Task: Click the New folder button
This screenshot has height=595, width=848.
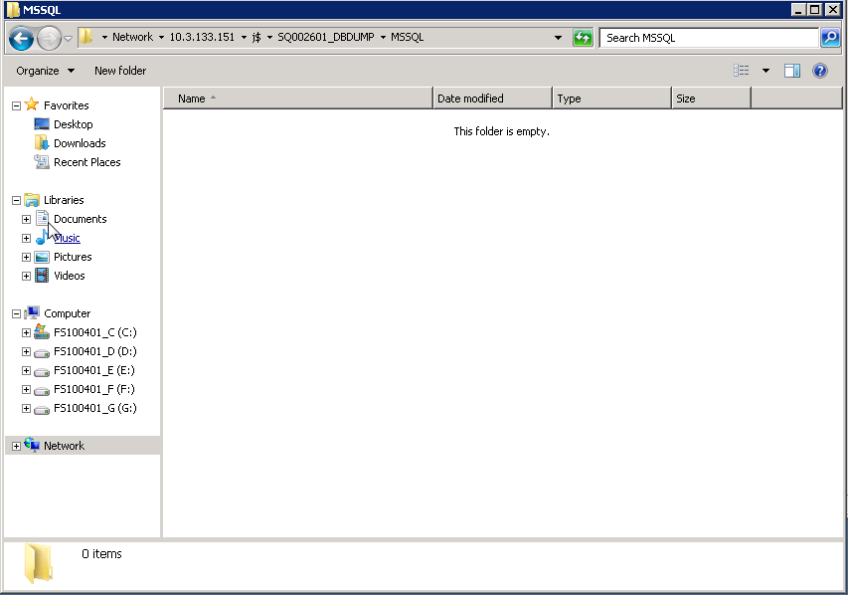Action: [120, 71]
